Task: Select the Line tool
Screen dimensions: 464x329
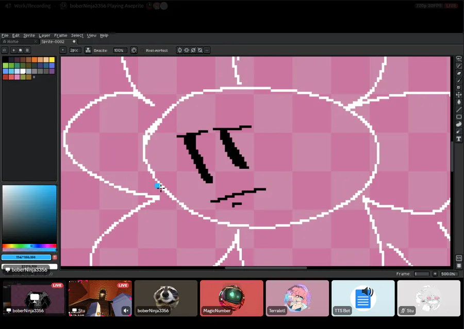Action: [459, 109]
